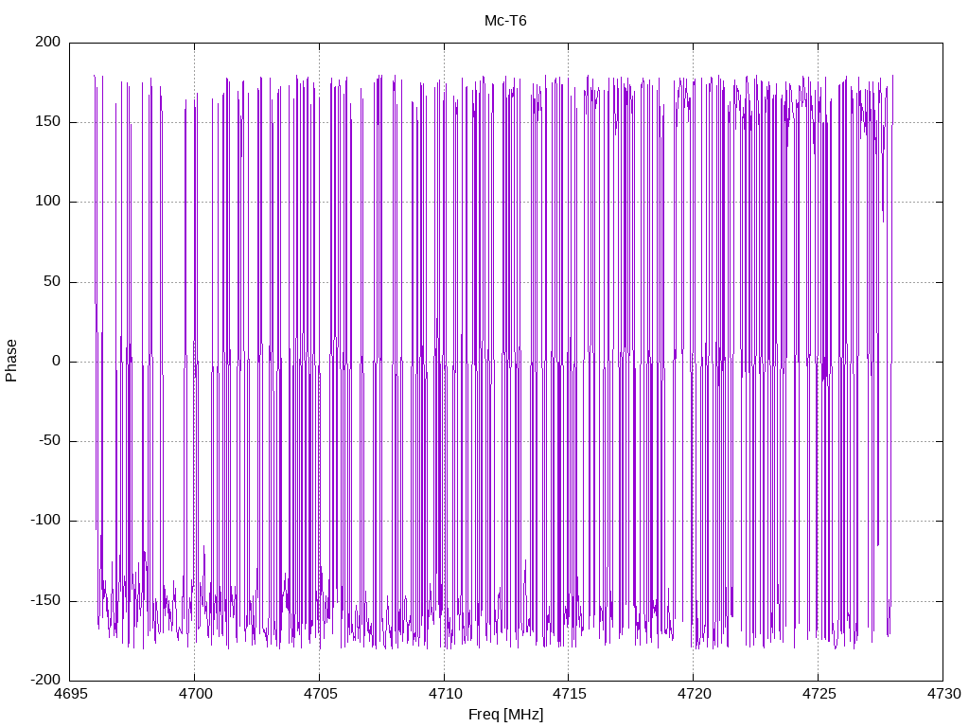Click the 50 y-axis tick label
The width and height of the screenshot is (969, 727).
[x=53, y=281]
